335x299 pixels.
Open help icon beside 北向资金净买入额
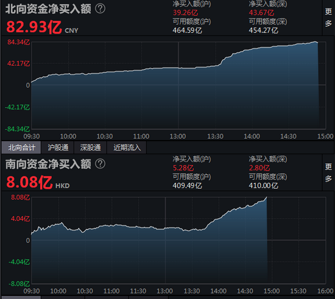click(x=100, y=9)
